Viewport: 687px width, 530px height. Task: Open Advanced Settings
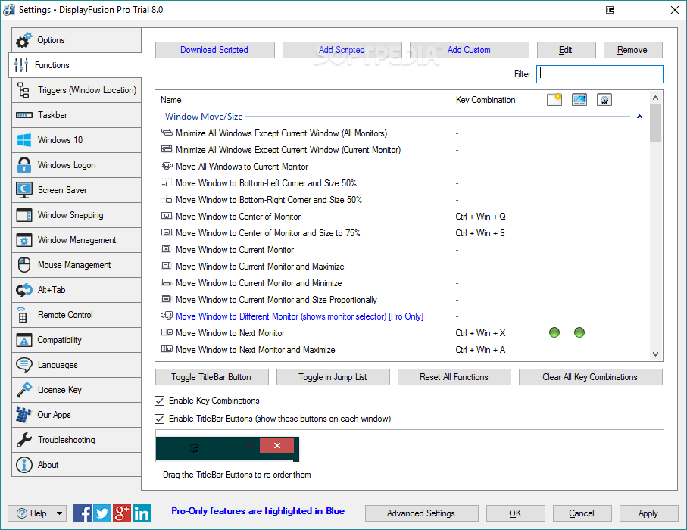(421, 513)
